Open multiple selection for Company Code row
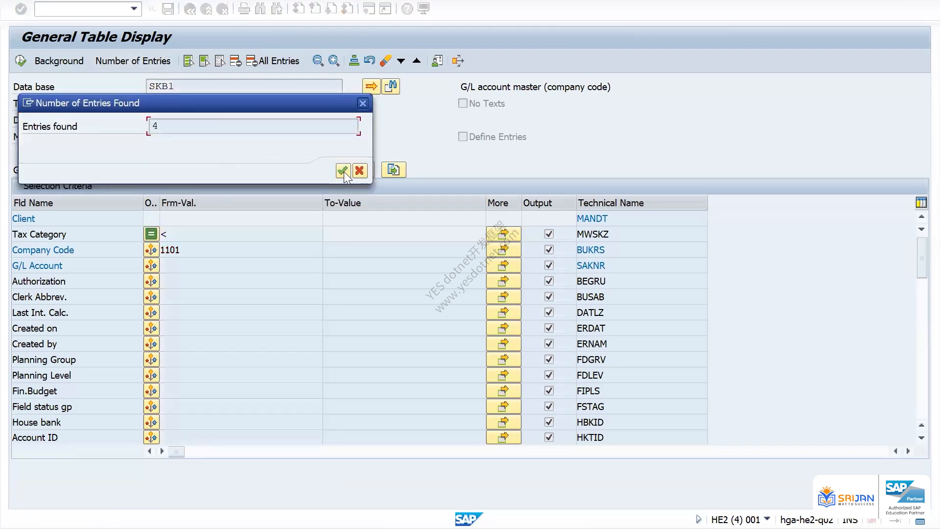 503,250
